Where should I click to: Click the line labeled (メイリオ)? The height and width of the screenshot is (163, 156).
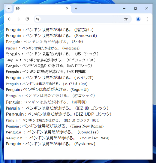[x=50, y=78]
